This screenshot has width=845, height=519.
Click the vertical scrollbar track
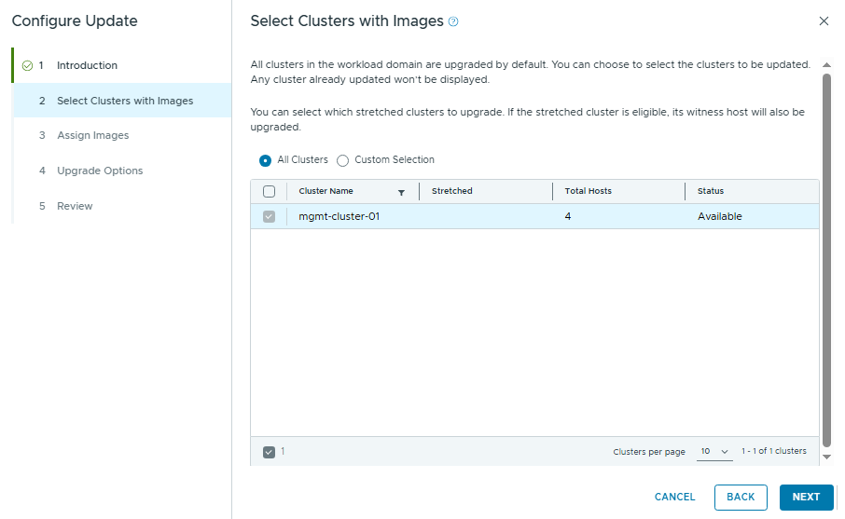coord(825,261)
